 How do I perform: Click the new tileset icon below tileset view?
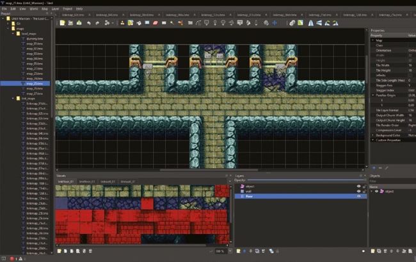[59, 251]
